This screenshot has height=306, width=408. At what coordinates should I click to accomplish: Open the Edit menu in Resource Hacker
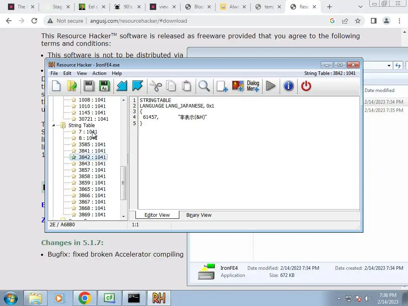point(67,73)
